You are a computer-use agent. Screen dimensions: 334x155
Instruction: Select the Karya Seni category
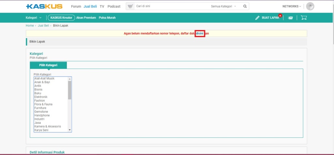51,130
